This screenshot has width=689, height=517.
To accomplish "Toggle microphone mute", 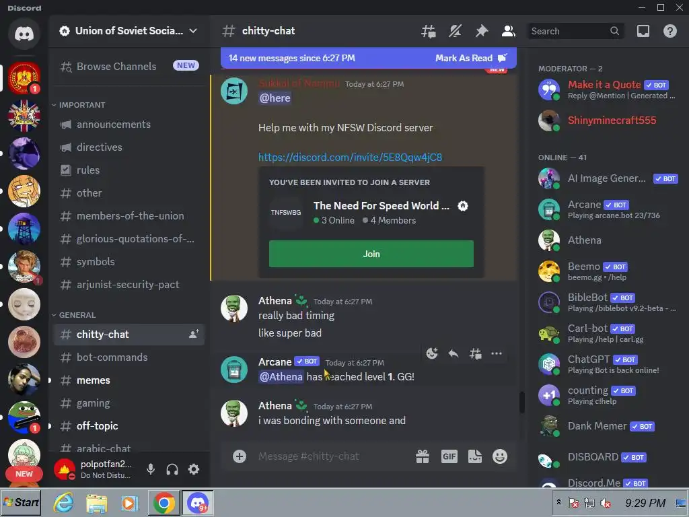I will (x=151, y=469).
